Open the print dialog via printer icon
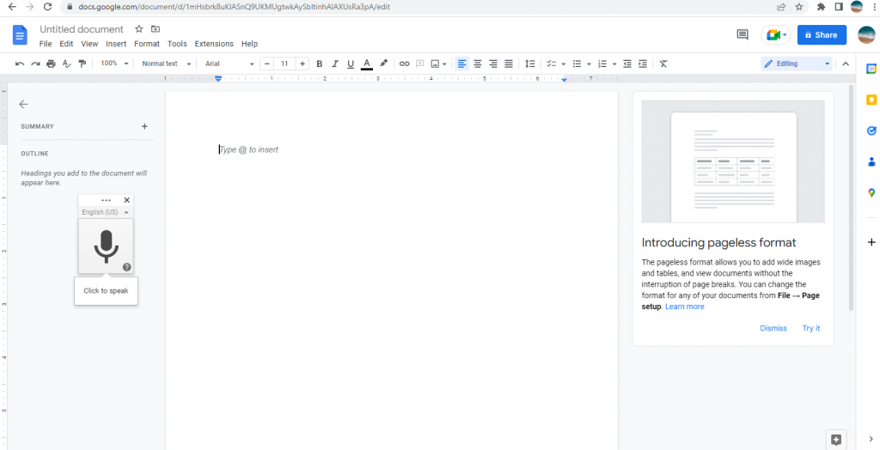 click(x=51, y=64)
